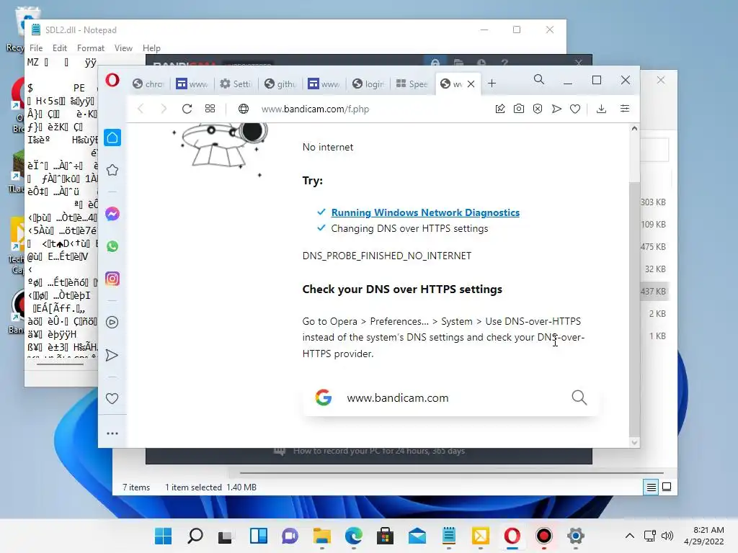Select the 303 KB file row
This screenshot has height=553, width=738.
coord(655,202)
